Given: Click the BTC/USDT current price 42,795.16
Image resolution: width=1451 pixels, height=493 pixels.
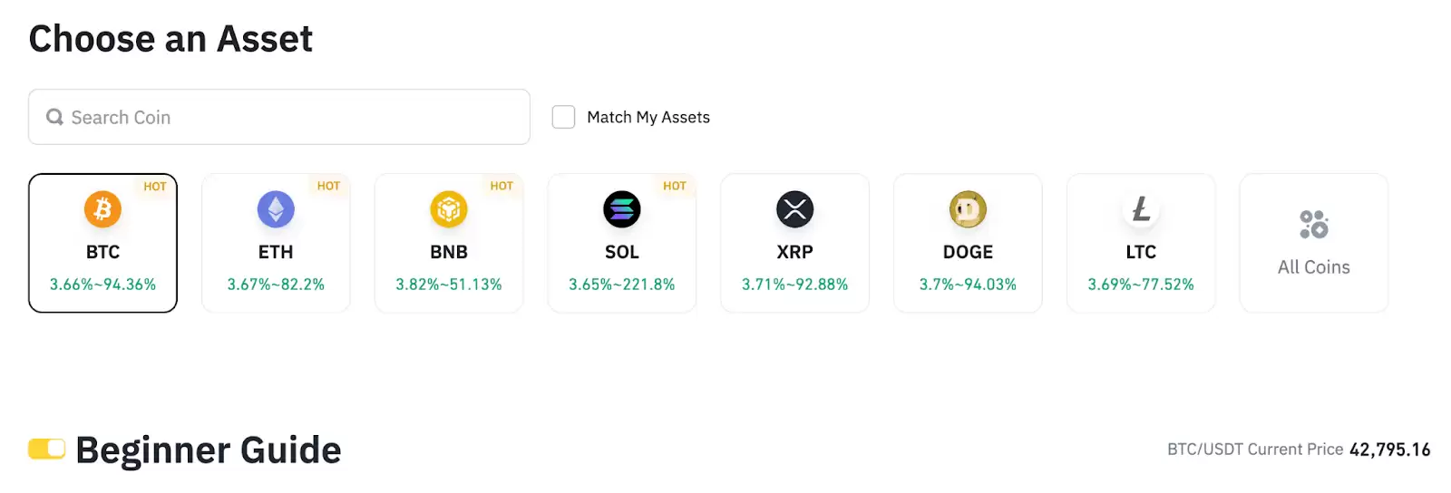Looking at the screenshot, I should (x=1389, y=449).
